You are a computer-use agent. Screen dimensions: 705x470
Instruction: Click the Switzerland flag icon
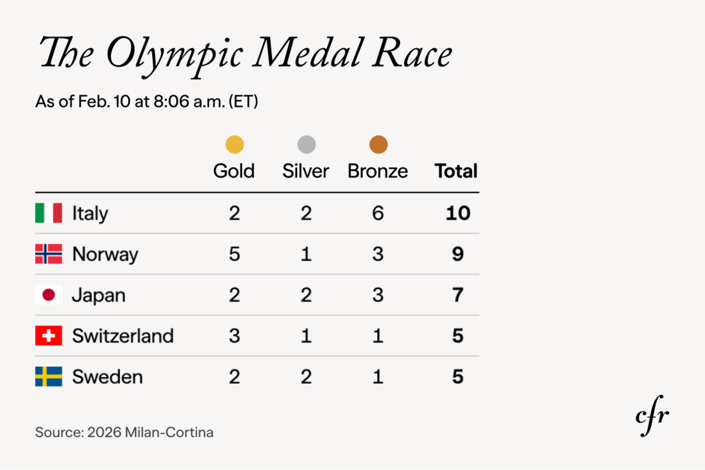click(x=48, y=336)
